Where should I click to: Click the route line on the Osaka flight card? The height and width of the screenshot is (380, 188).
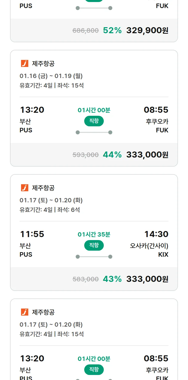pyautogui.click(x=94, y=257)
